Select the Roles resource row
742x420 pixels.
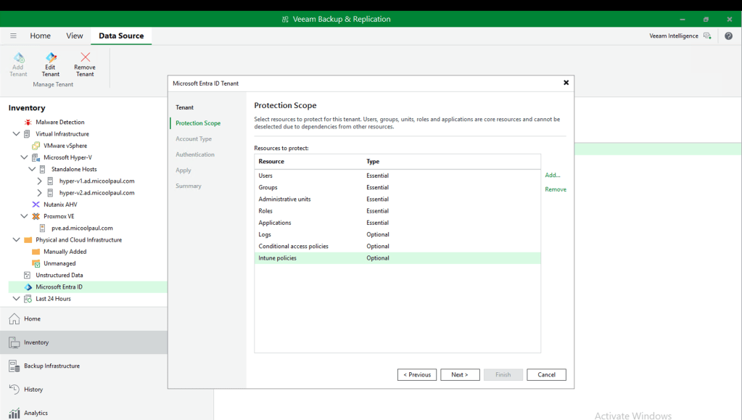tap(397, 211)
